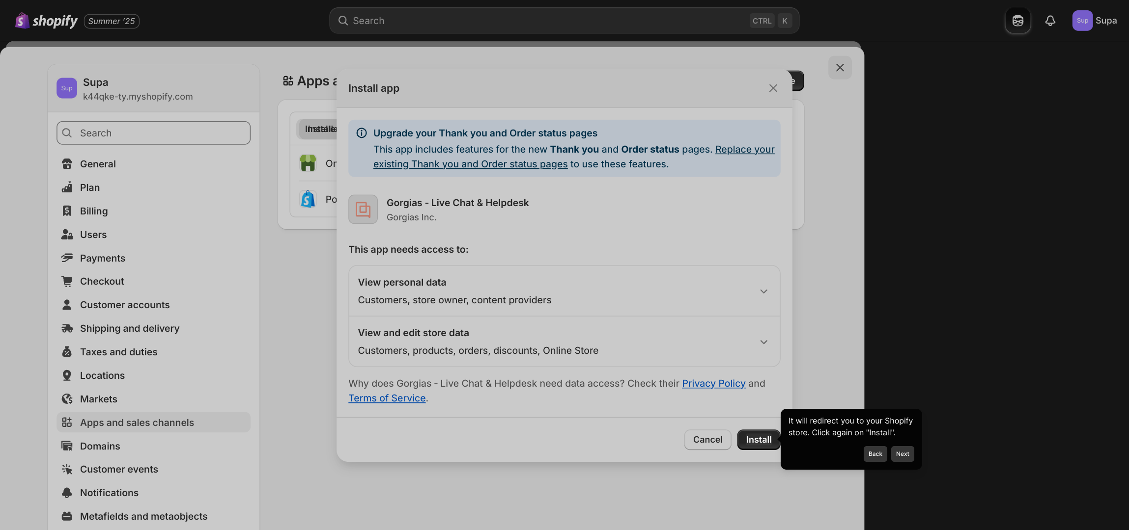The width and height of the screenshot is (1129, 530).
Task: Click Gorgias - Live Chat & Helpdesk title
Action: [457, 203]
